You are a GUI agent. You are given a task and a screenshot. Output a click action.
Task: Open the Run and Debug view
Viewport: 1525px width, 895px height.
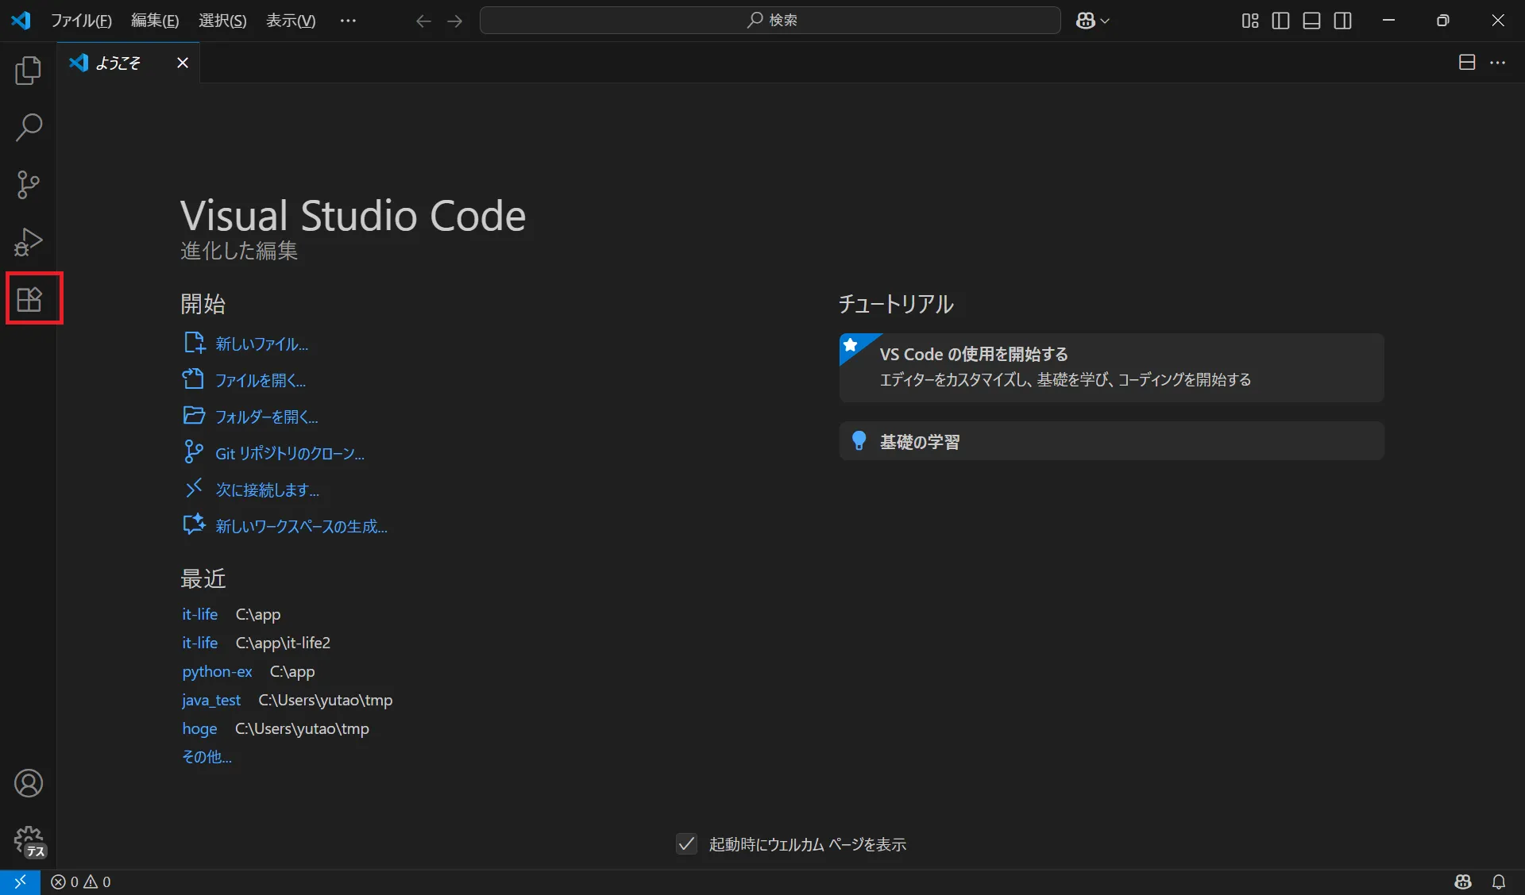pos(29,241)
